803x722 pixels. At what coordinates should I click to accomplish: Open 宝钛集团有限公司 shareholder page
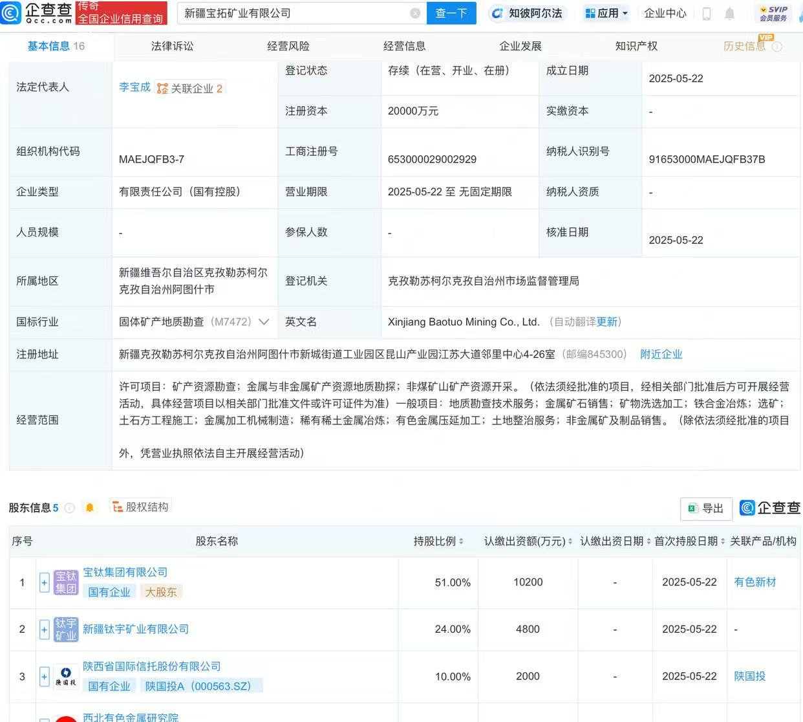tap(125, 572)
